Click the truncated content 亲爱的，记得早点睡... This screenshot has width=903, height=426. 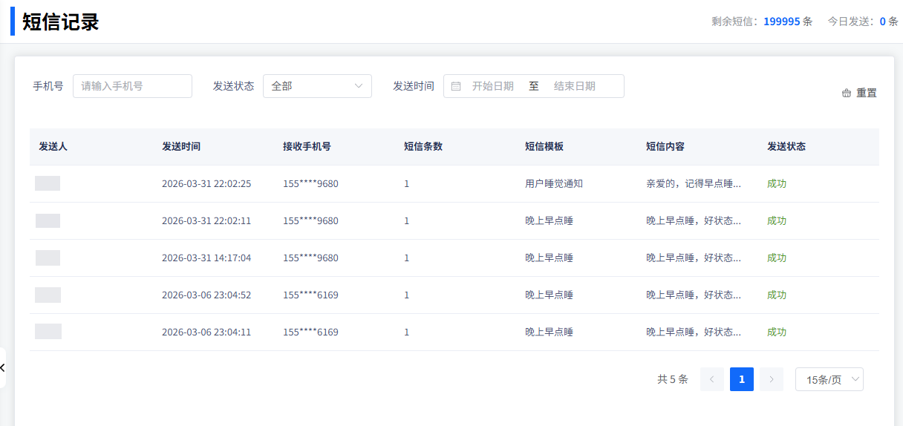pyautogui.click(x=693, y=183)
